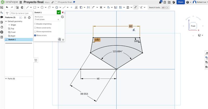The image size is (208, 109).
Task: Uncheck Show errors checkbox
Action: click(35, 36)
